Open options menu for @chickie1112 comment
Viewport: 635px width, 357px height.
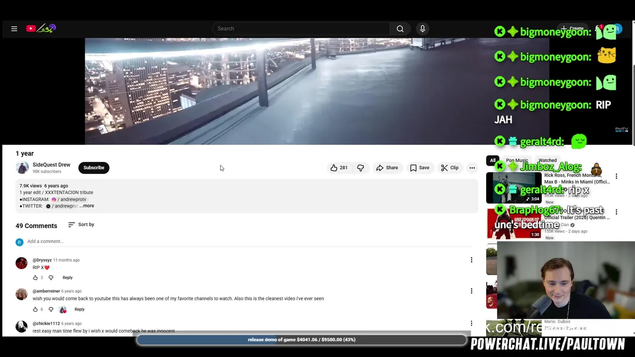click(471, 323)
